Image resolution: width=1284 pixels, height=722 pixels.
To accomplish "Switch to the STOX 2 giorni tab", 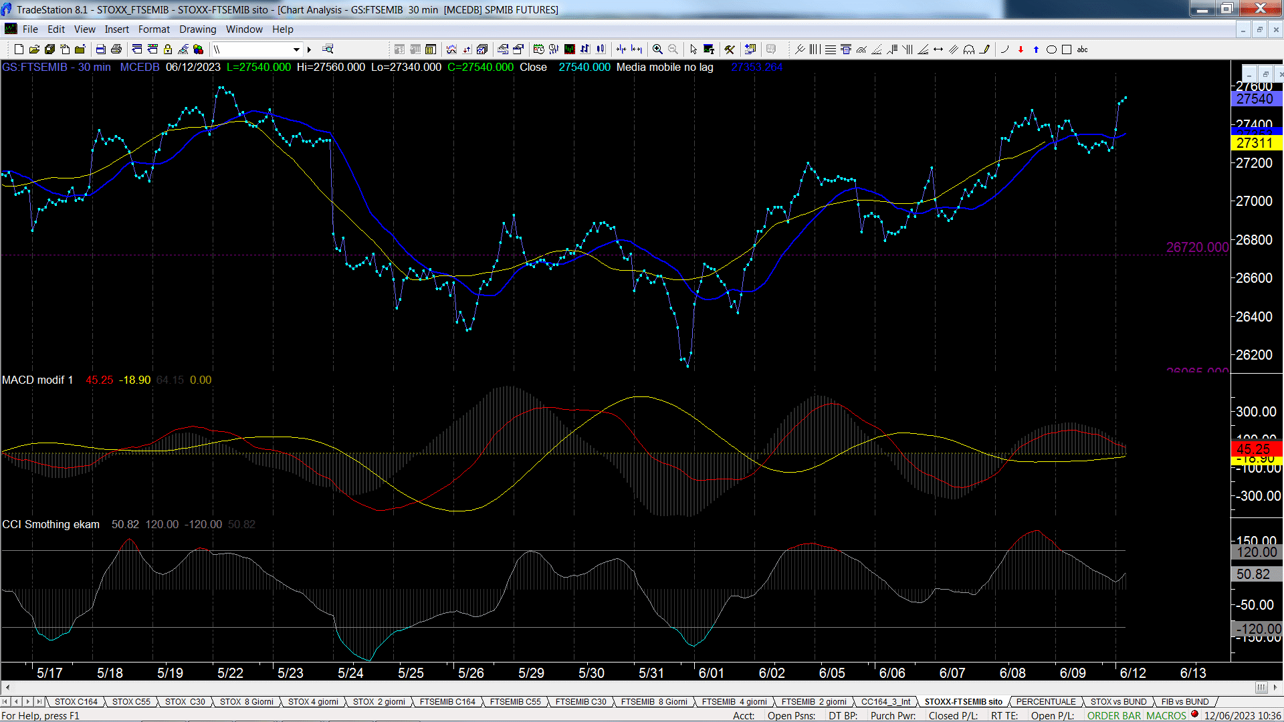I will 379,701.
